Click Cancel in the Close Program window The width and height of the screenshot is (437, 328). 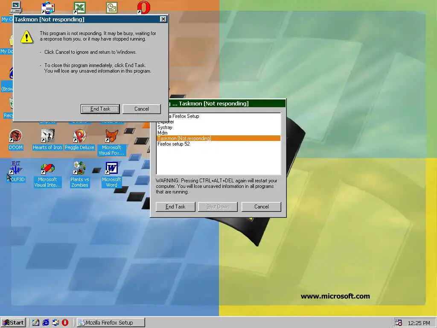click(261, 207)
